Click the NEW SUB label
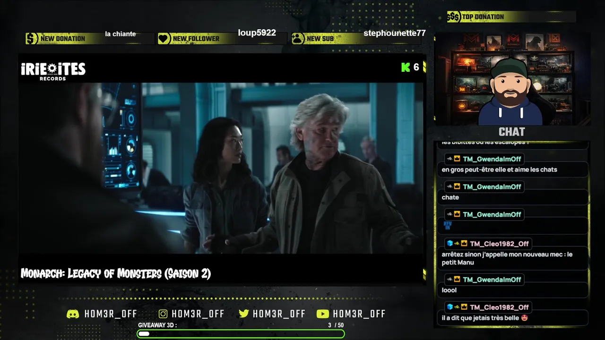The width and height of the screenshot is (605, 340). (x=320, y=39)
